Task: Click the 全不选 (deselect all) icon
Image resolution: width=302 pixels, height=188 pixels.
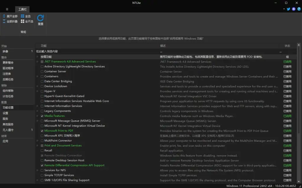Action: (x=23, y=21)
